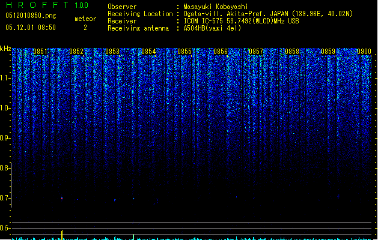Click the Receiver value ICOM IC-575 53.7492 MHz USB
Viewport: 378px width, 240px height.
[242, 21]
